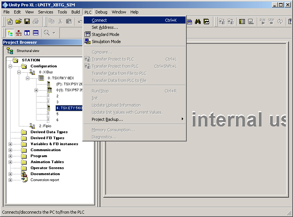Viewport: 293px width, 217px height.
Task: Click the Structural view label
Action: point(28,51)
